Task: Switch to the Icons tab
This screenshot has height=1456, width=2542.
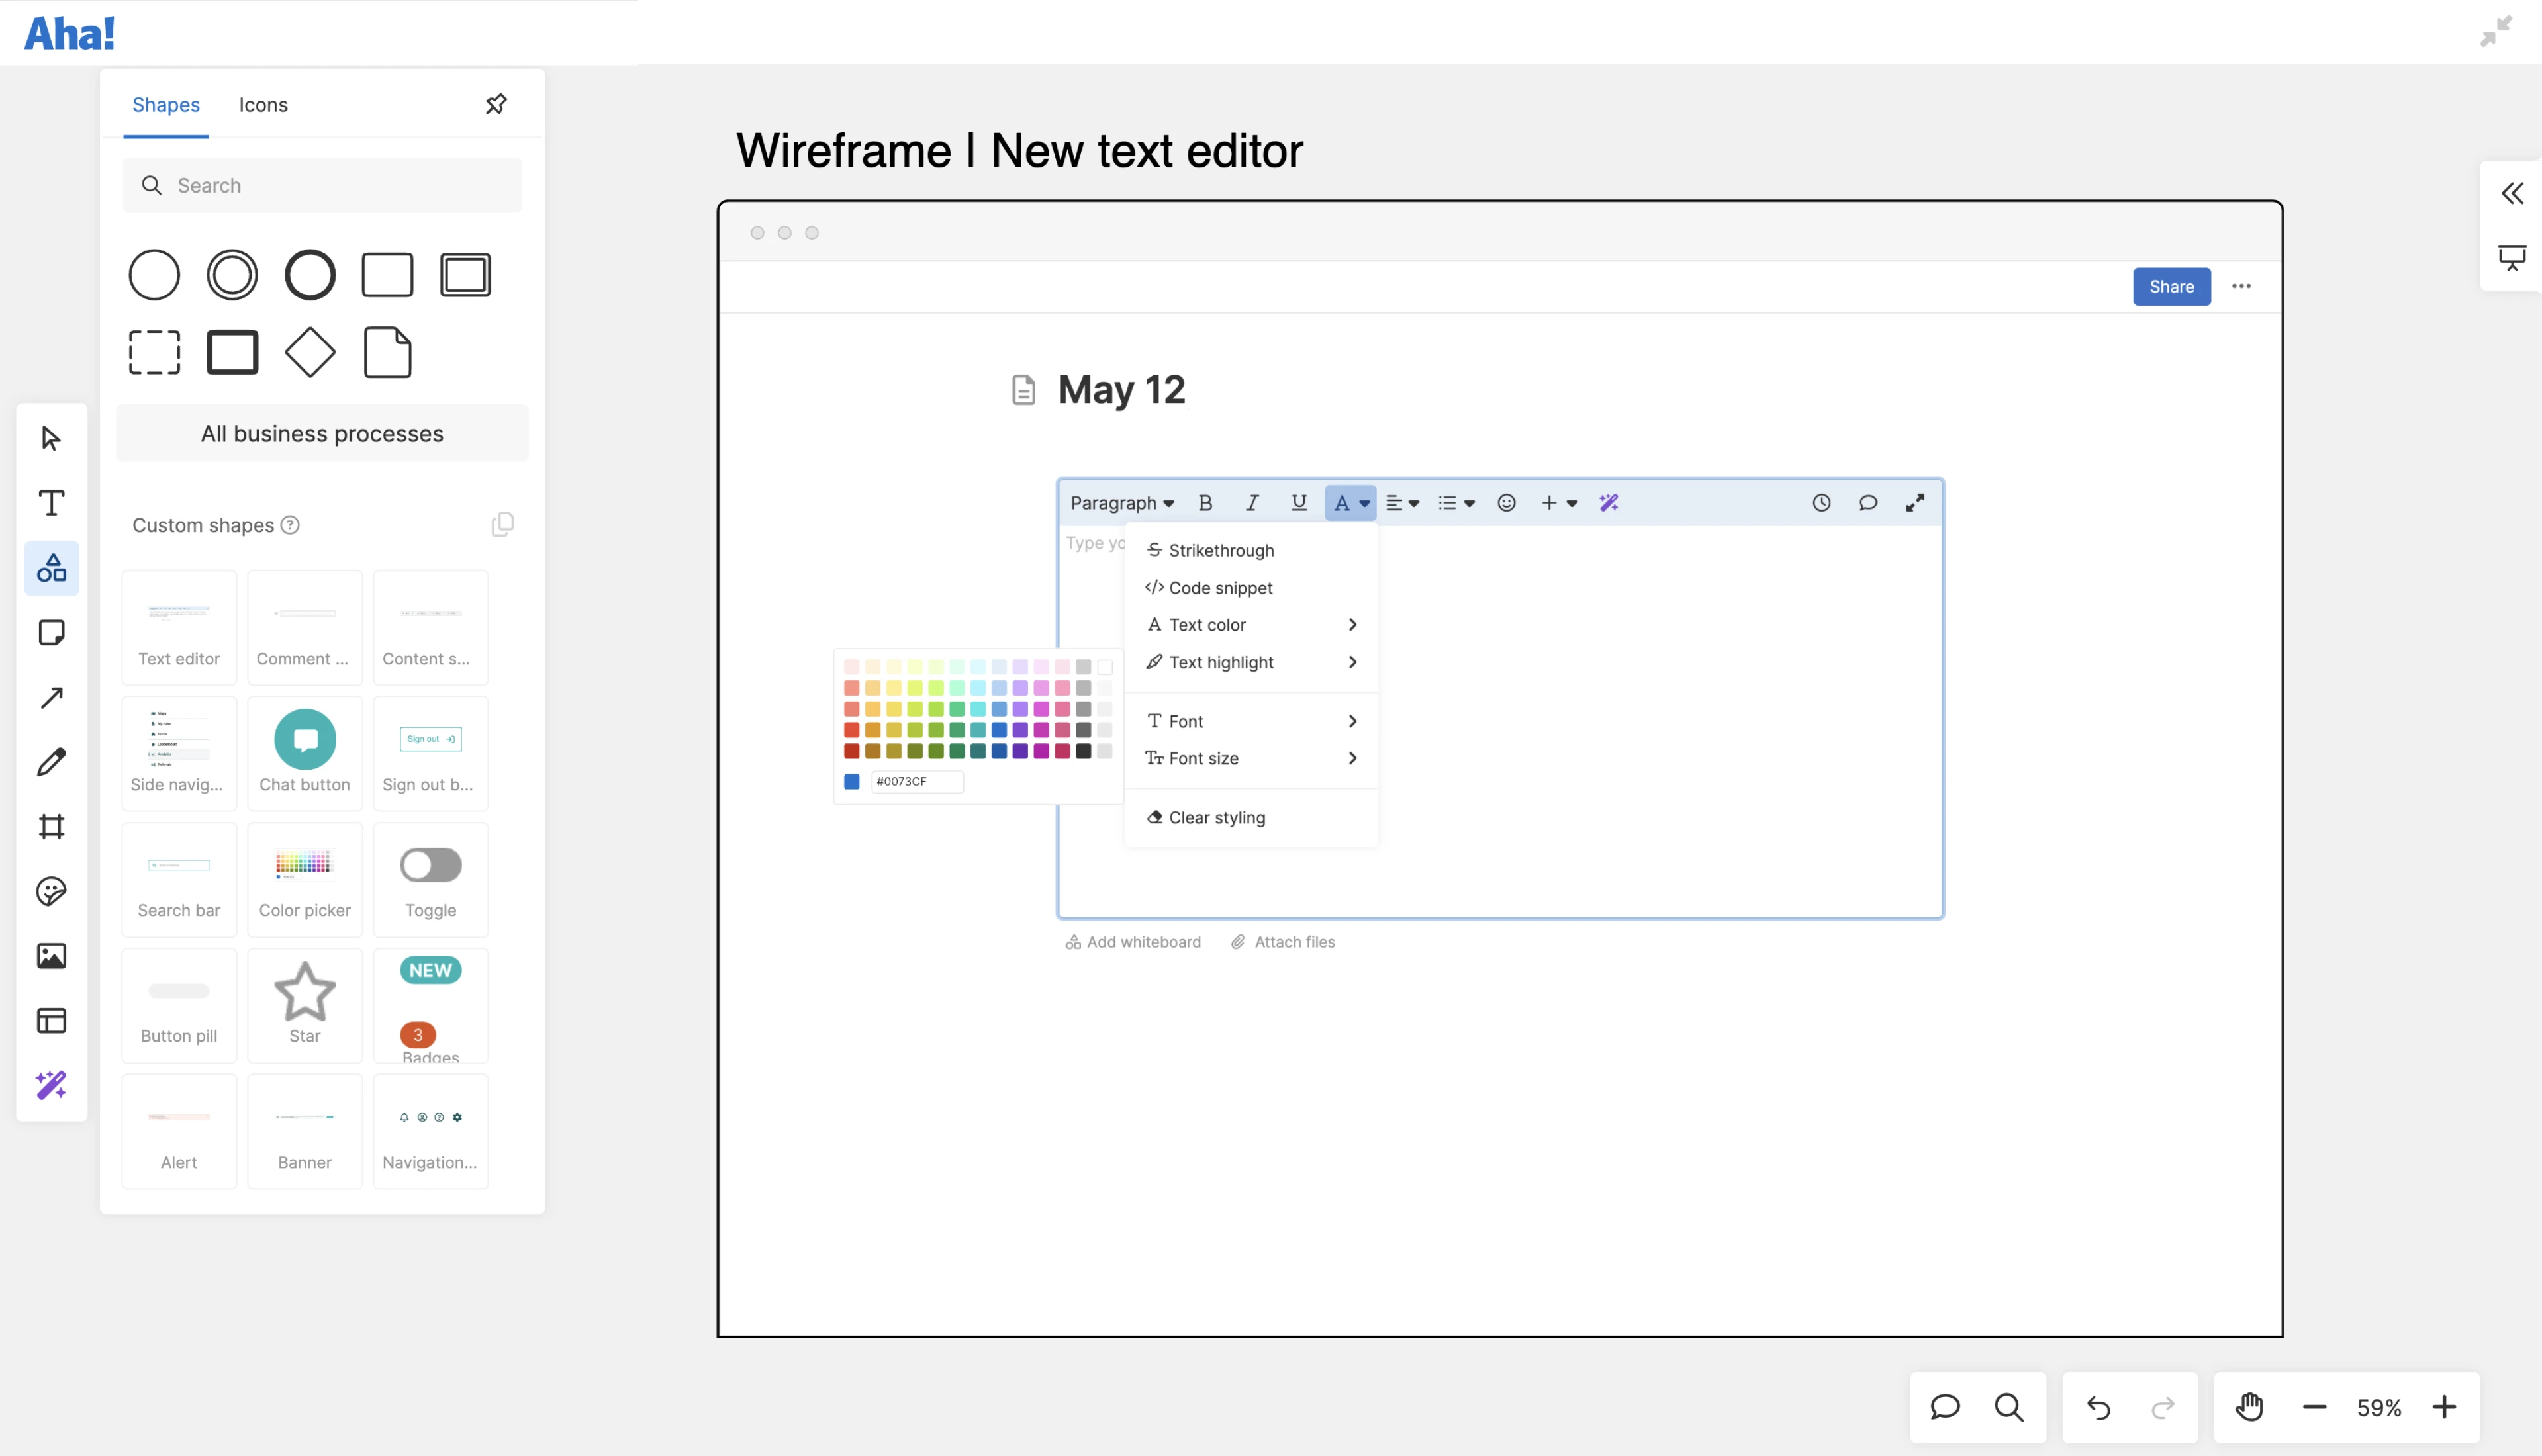Action: click(x=263, y=105)
